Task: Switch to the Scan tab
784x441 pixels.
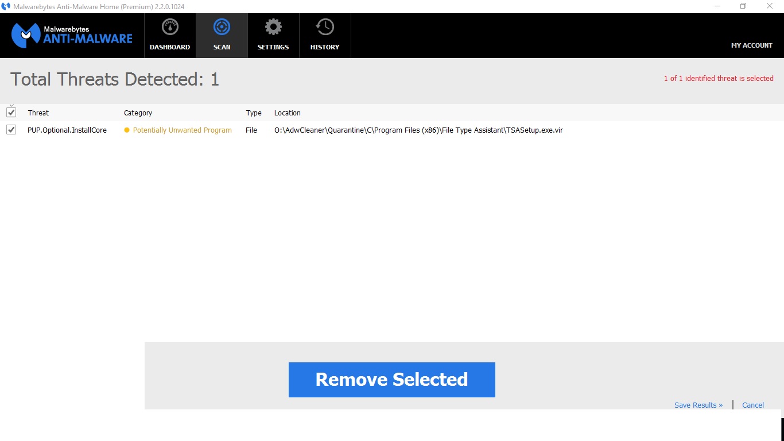Action: pyautogui.click(x=222, y=36)
